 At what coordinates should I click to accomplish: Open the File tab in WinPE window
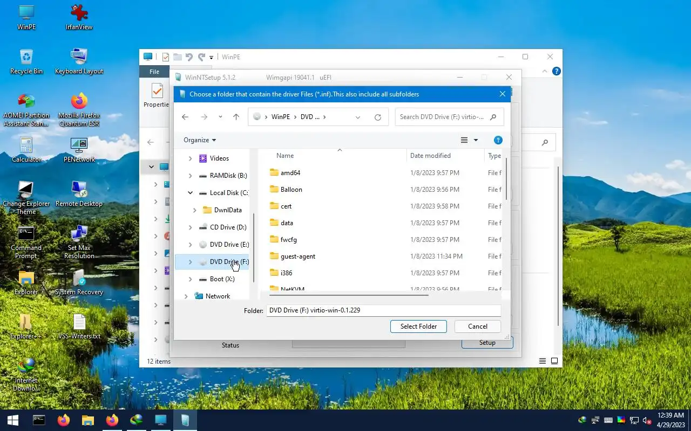click(154, 72)
